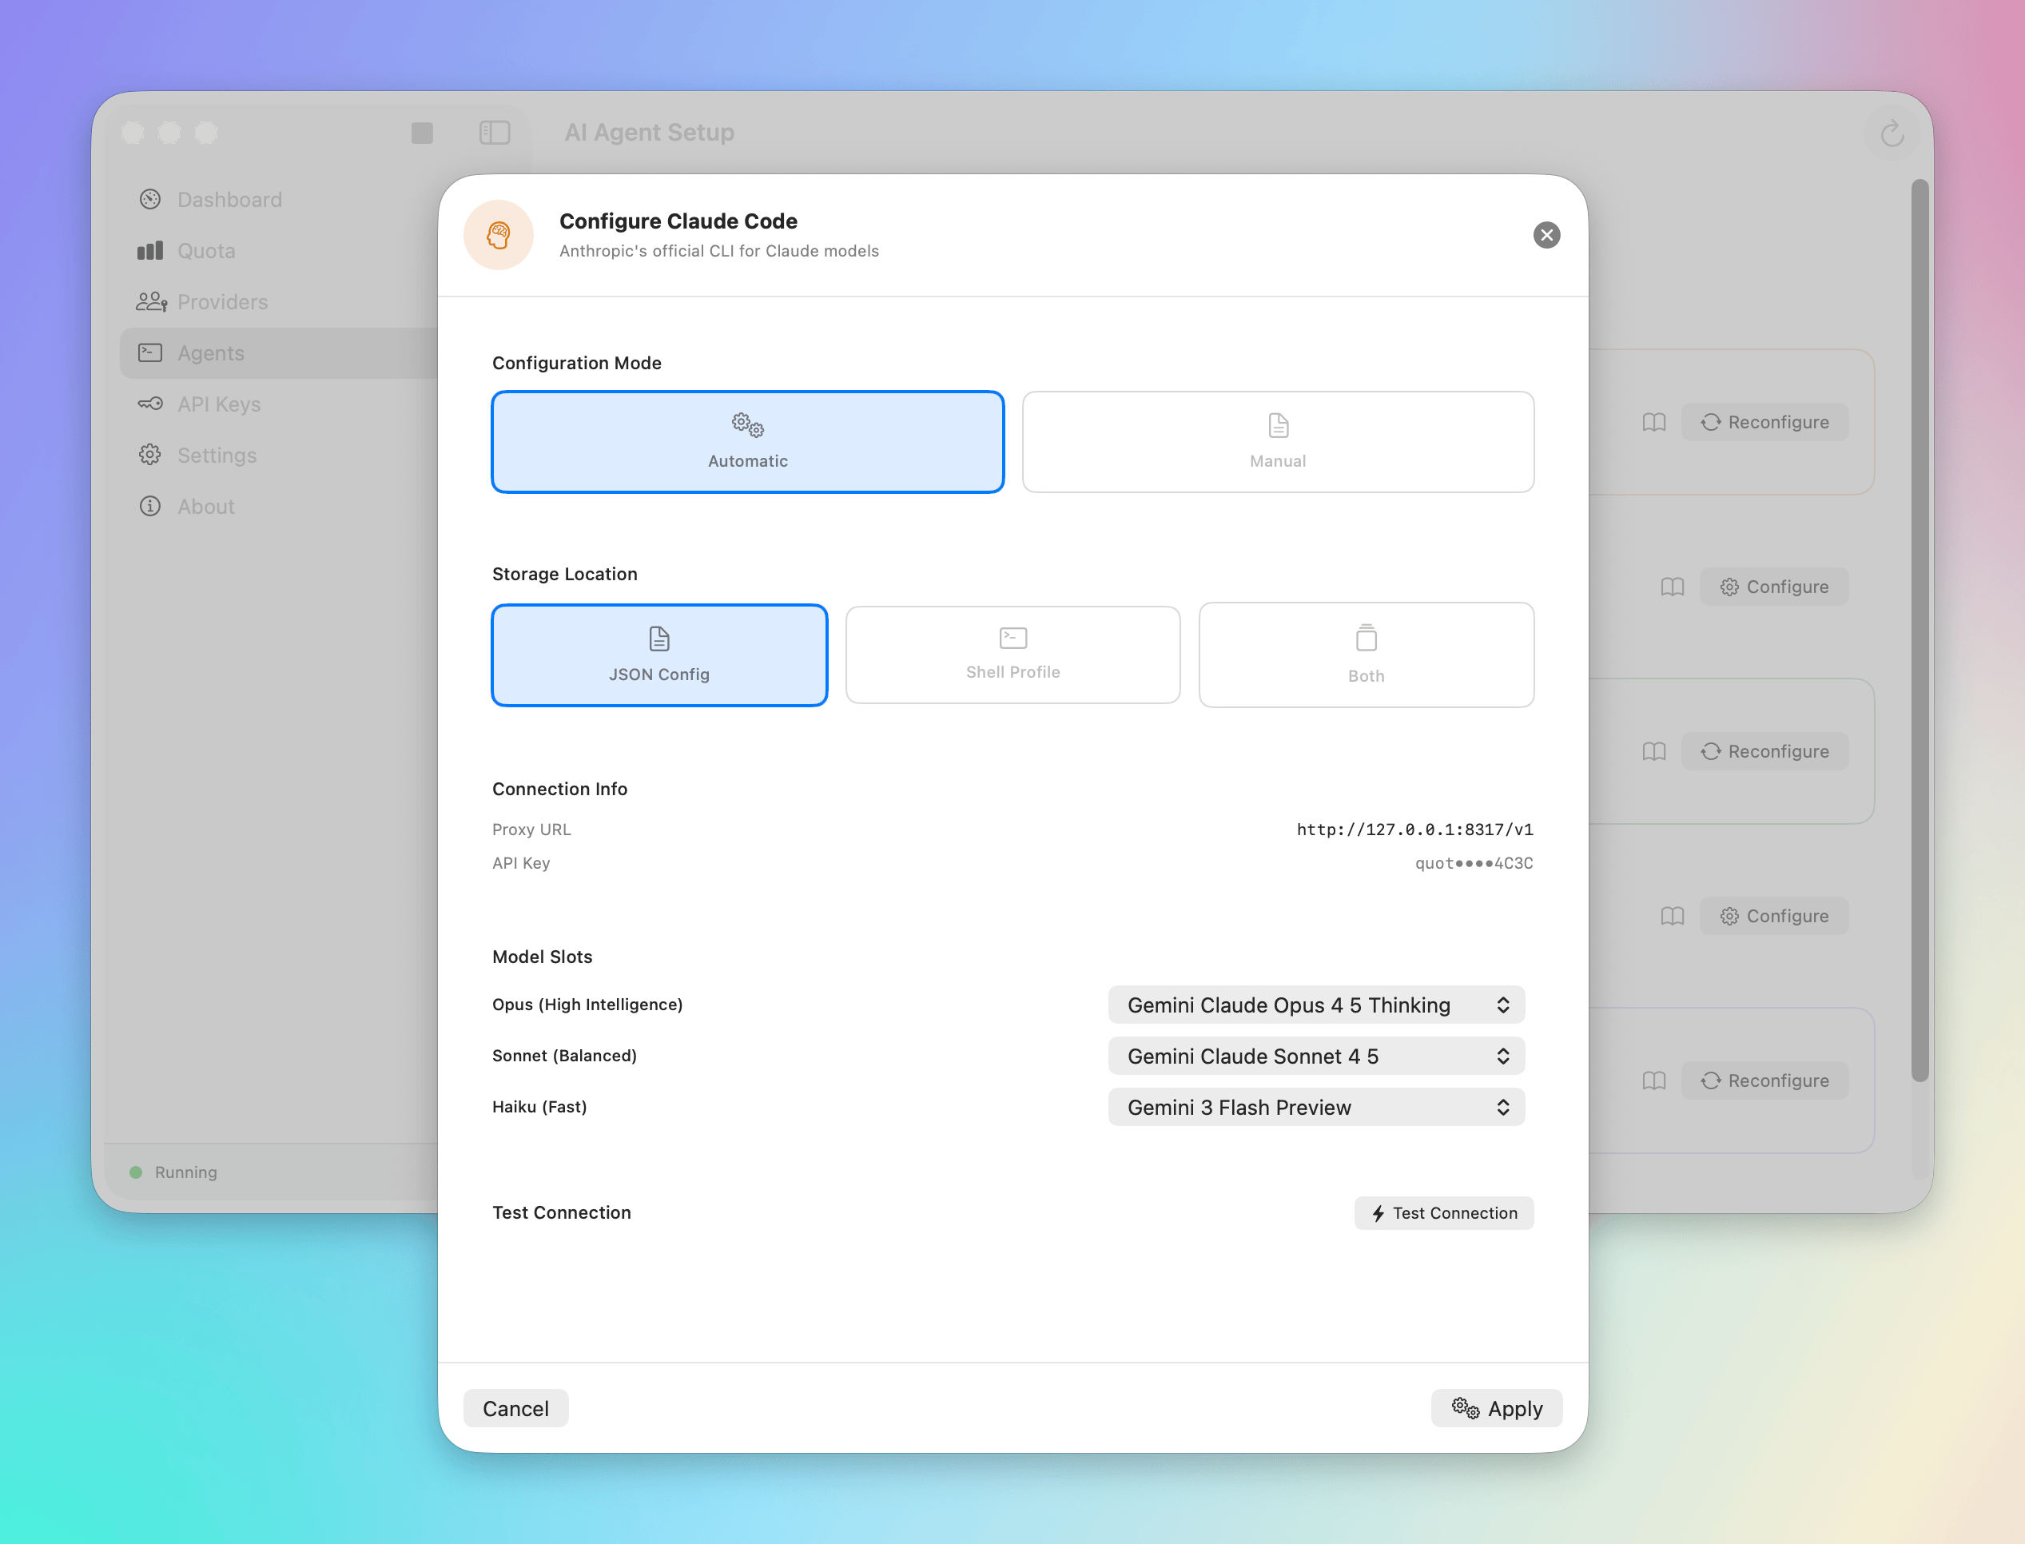
Task: Open documentation book icon beside first Reconfigure
Action: pyautogui.click(x=1654, y=422)
